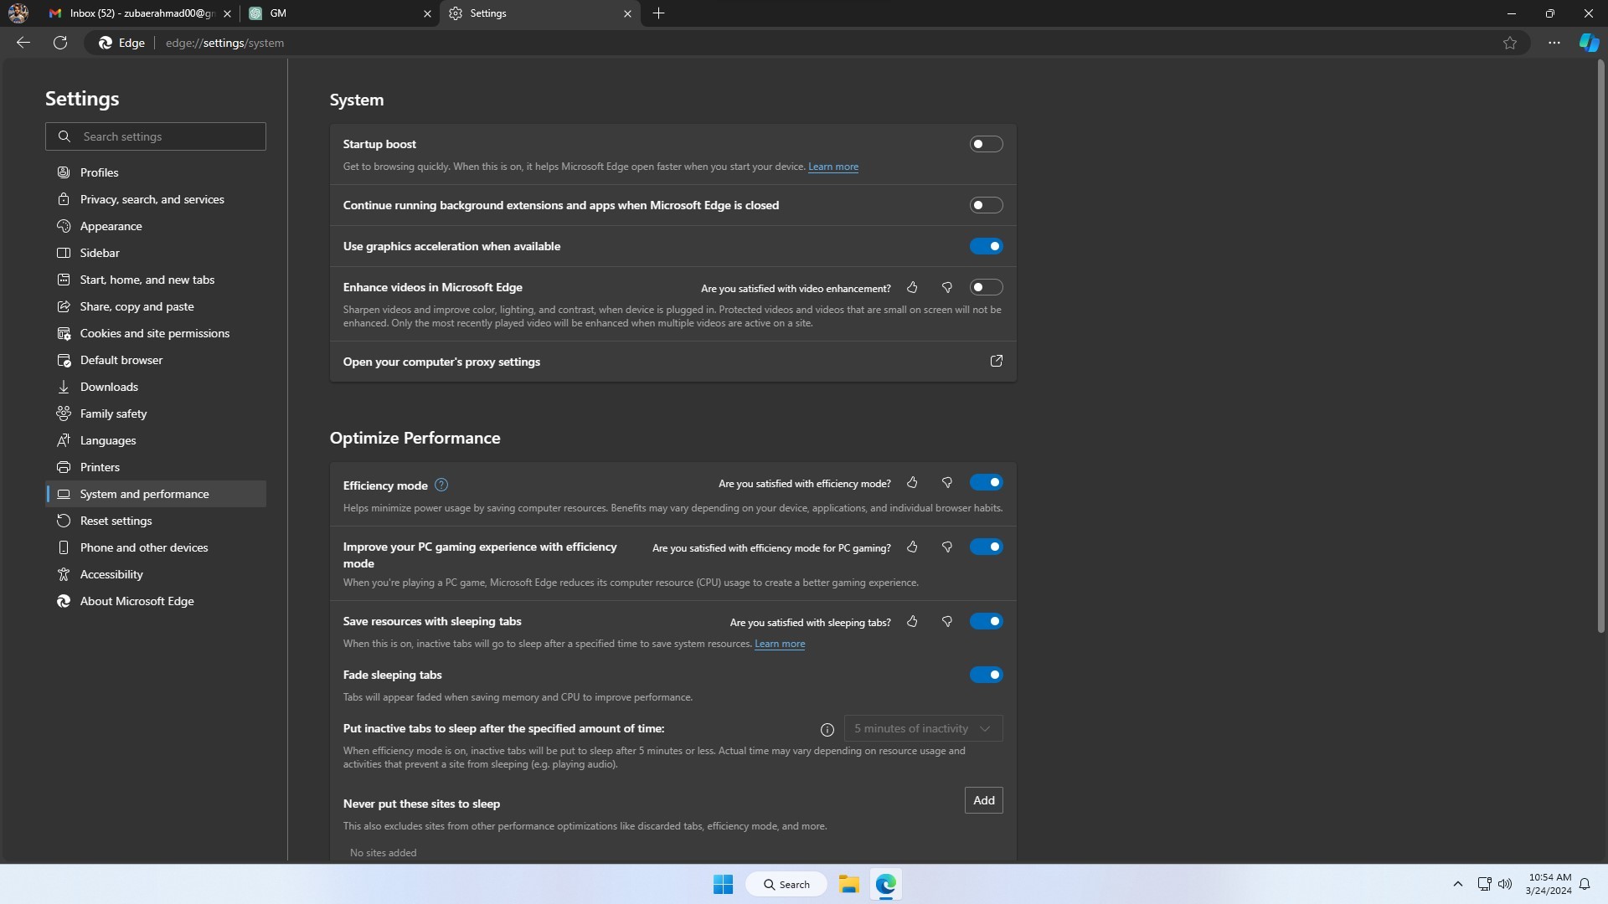Open Reset settings page
Image resolution: width=1608 pixels, height=904 pixels.
click(156, 521)
